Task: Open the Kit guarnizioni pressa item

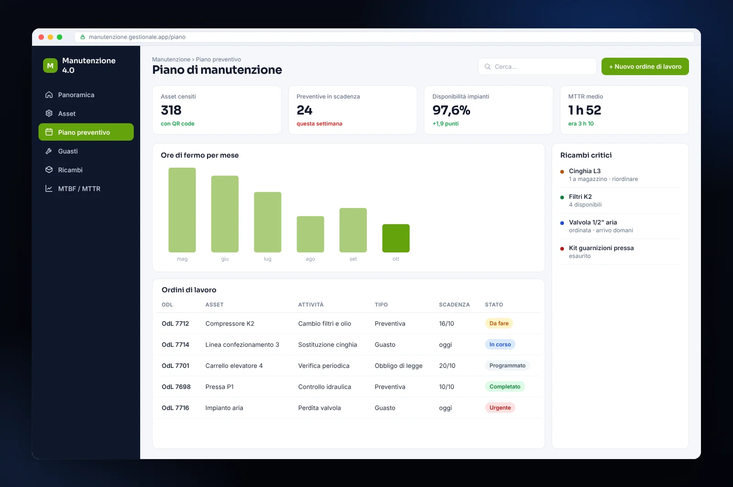Action: point(620,252)
